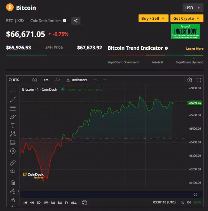Set chart range to 4H

pyautogui.click(x=32, y=203)
